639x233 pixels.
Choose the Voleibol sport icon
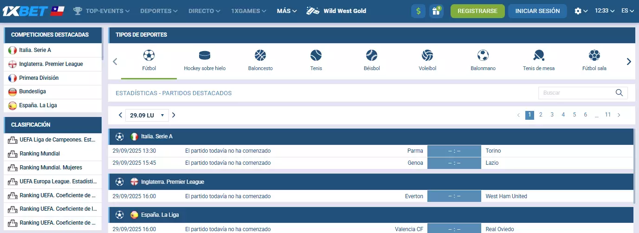click(x=427, y=56)
